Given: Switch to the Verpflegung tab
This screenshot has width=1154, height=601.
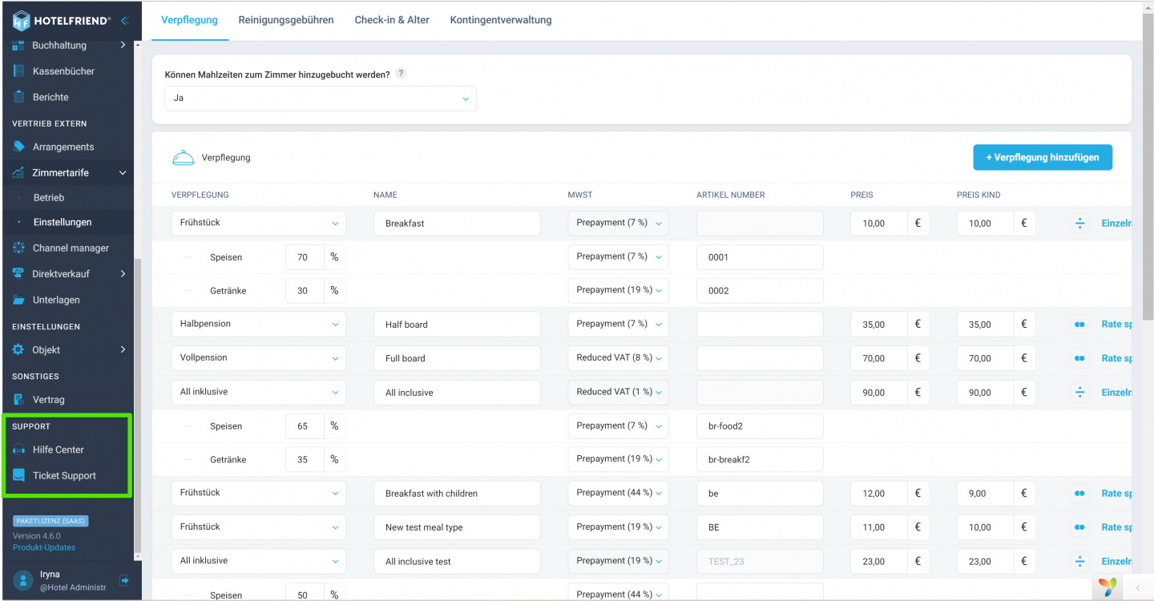Looking at the screenshot, I should coord(189,20).
